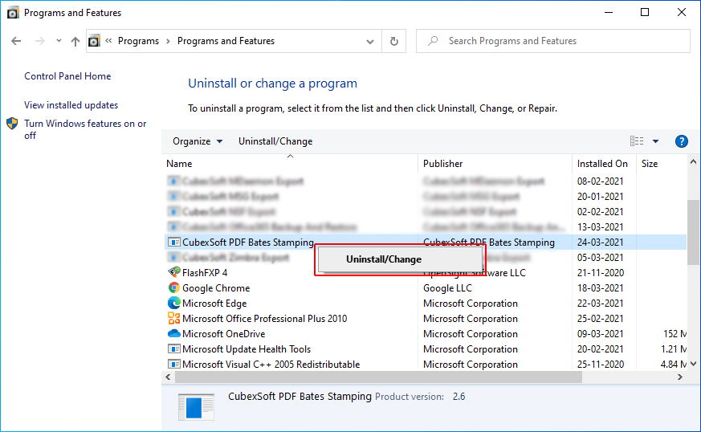Click the refresh button beside address bar
The height and width of the screenshot is (432, 701).
point(393,41)
